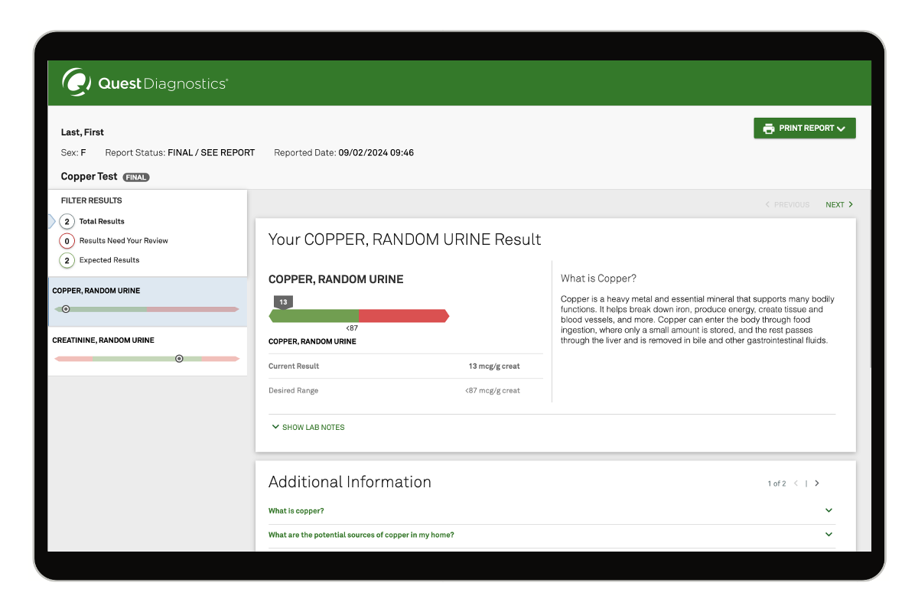Click the FINAL status badge
918x612 pixels.
coord(136,177)
